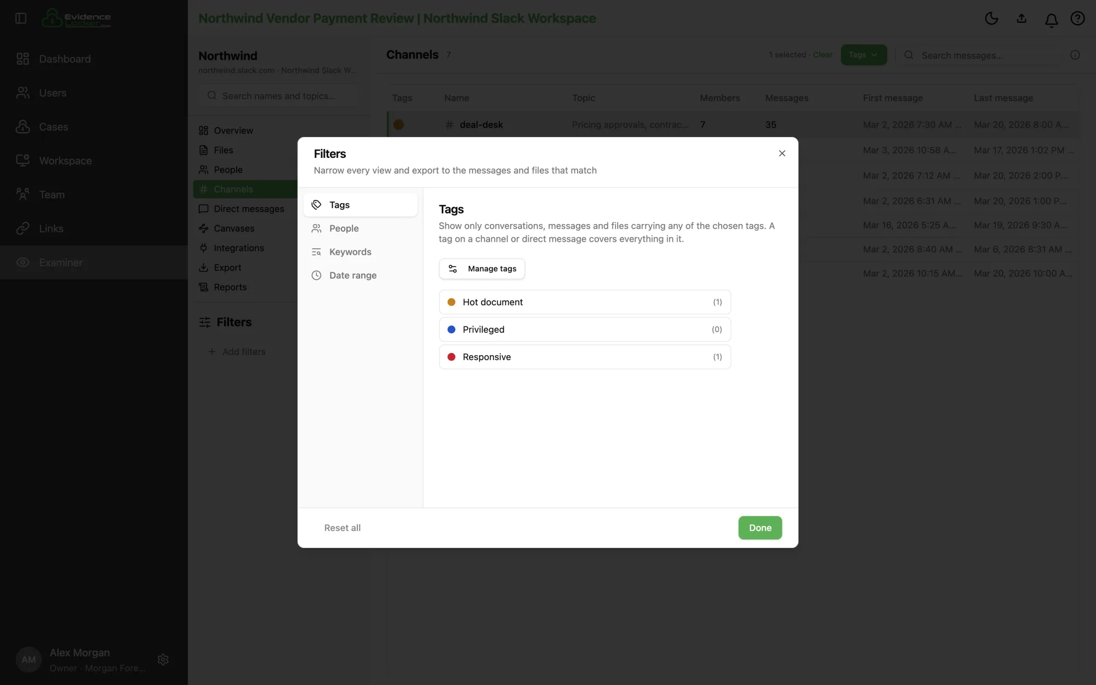
Task: Click the Clear selection link
Action: coord(823,55)
